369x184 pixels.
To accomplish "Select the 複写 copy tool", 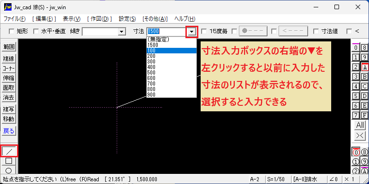I will (9, 109).
